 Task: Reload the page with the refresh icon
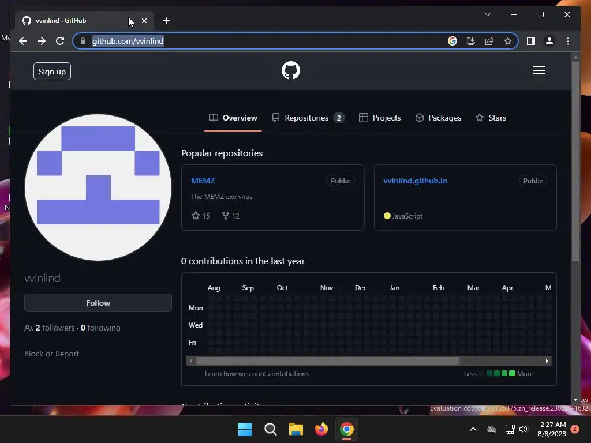tap(60, 41)
